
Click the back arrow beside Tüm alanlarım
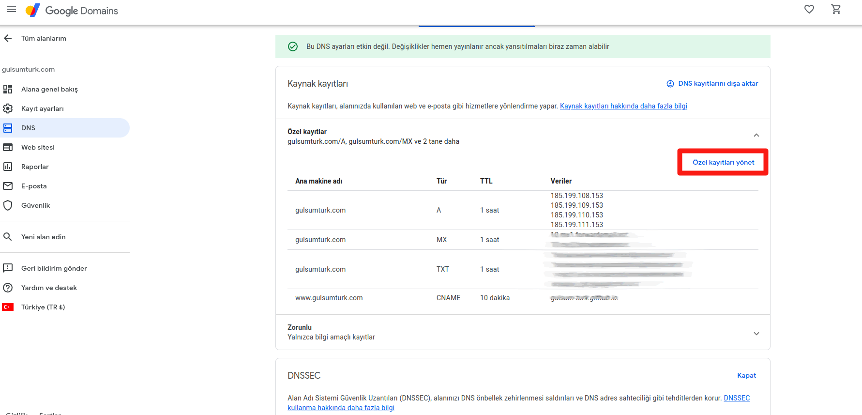(x=8, y=38)
